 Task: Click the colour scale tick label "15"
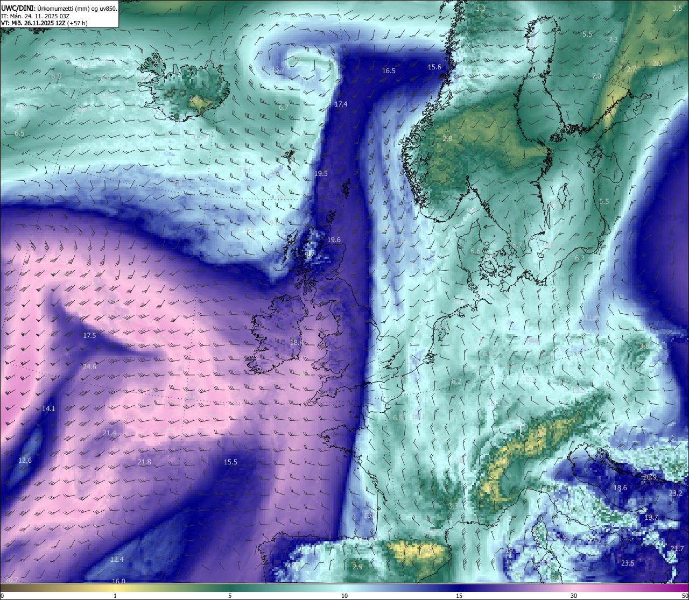click(459, 596)
